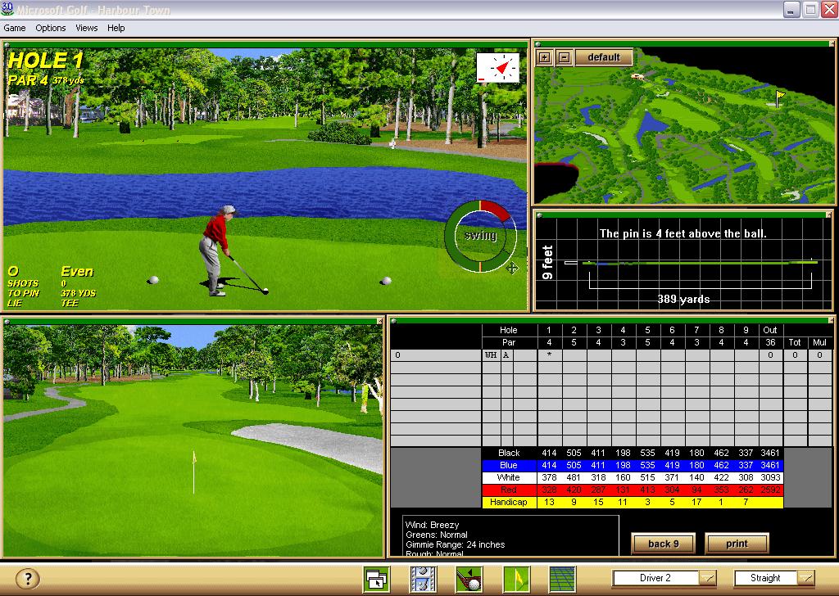The height and width of the screenshot is (596, 839).
Task: Select the White tee row label
Action: click(509, 477)
